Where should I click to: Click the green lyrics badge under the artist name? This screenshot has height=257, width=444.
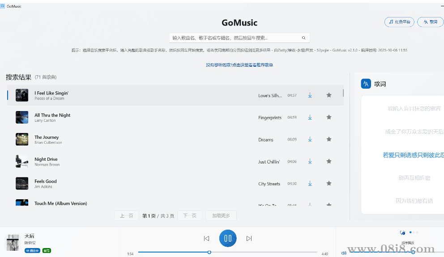pos(47,250)
